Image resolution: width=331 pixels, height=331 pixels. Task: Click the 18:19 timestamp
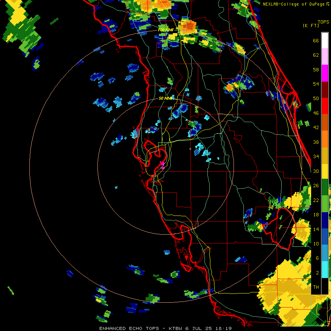point(224,328)
